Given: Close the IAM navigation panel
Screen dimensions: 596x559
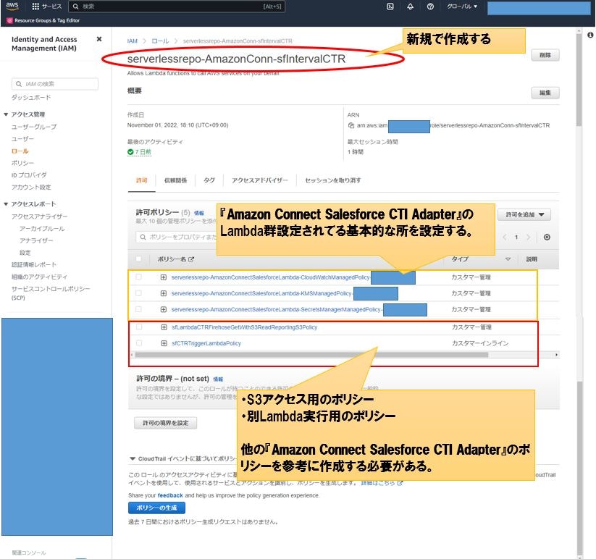Looking at the screenshot, I should point(99,39).
